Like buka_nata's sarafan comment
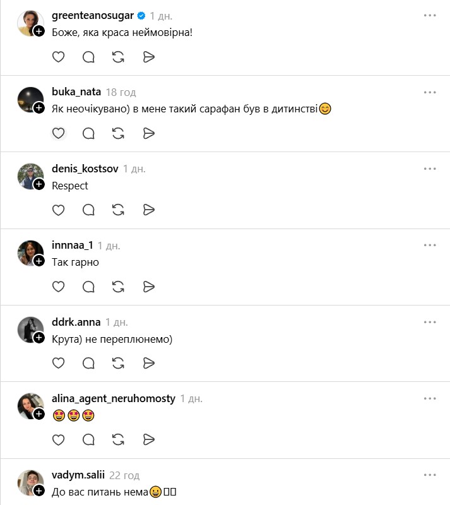 click(x=58, y=133)
